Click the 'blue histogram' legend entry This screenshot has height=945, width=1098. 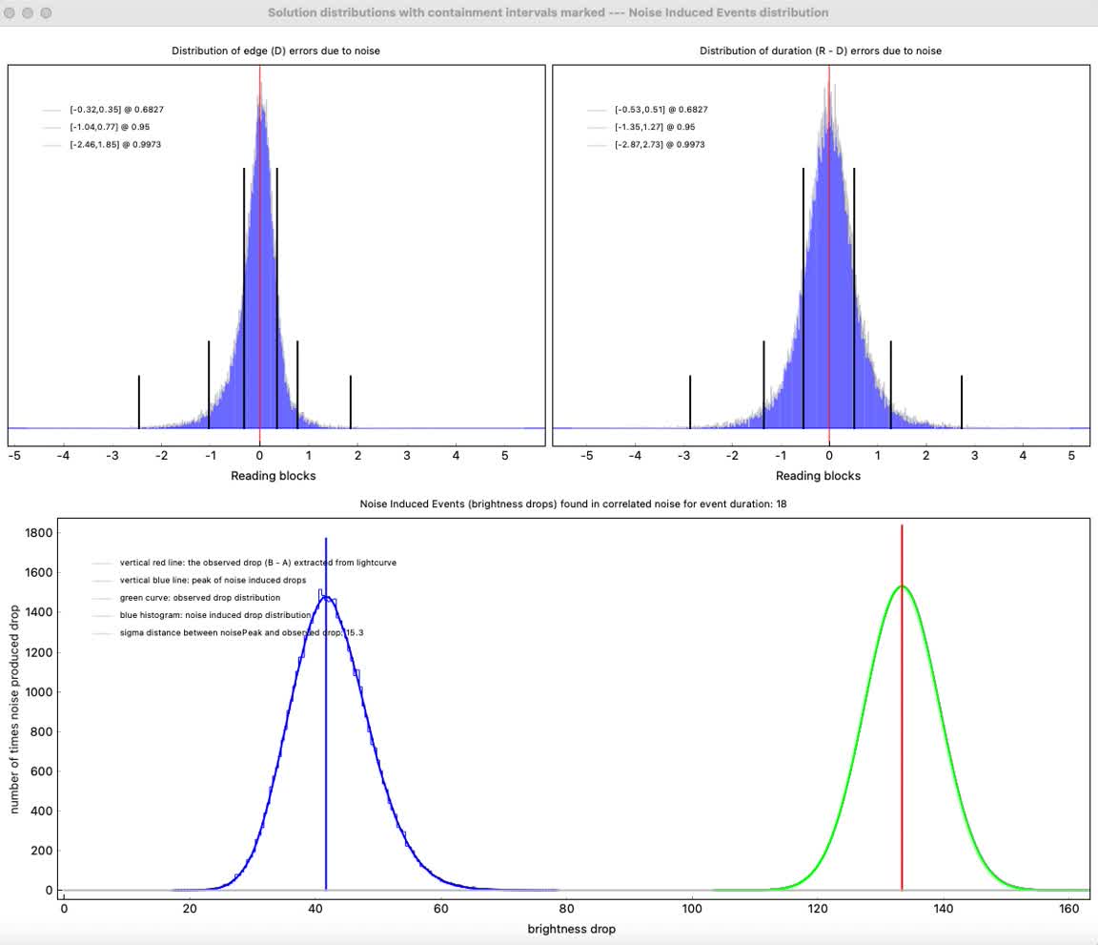click(214, 615)
